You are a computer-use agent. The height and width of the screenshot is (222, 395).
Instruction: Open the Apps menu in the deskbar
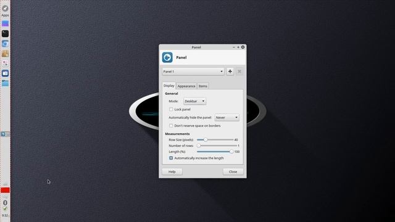click(5, 11)
